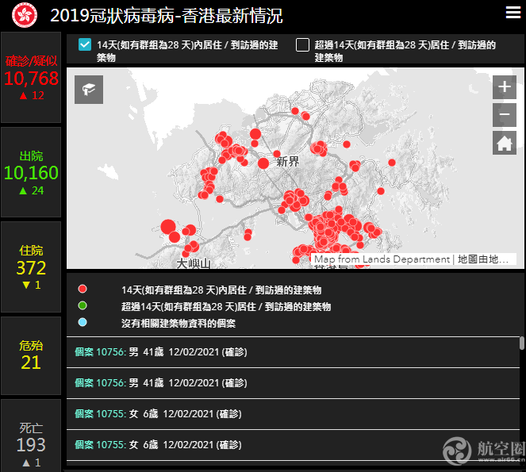The width and height of the screenshot is (526, 472).
Task: Uncheck the within 14天 buildings checkbox
Action: (x=85, y=44)
